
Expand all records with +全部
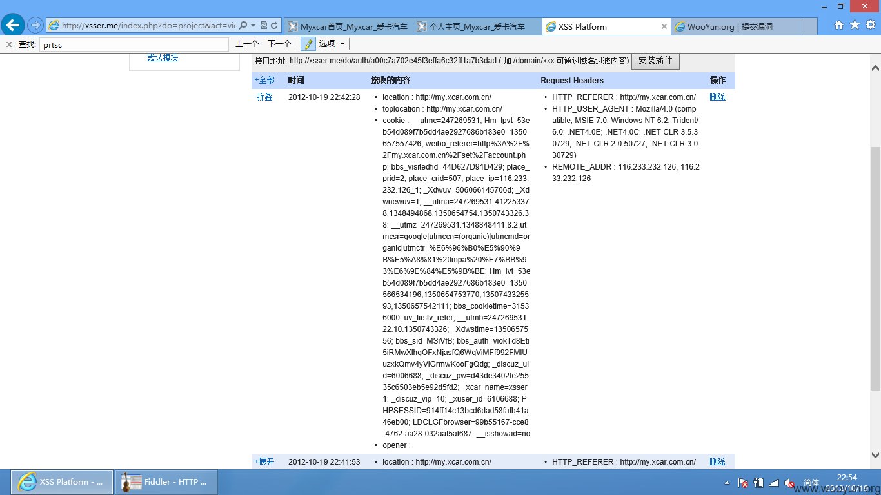pyautogui.click(x=264, y=81)
